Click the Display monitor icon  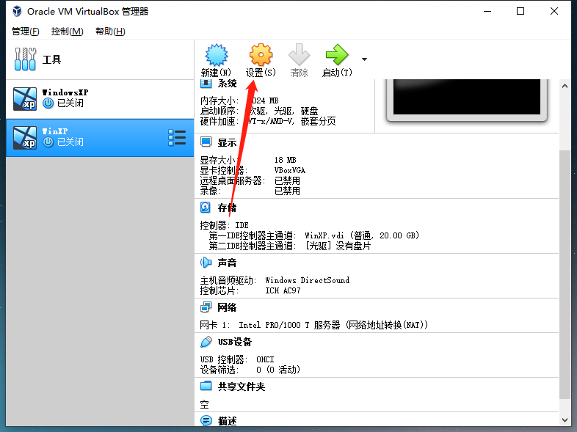tap(206, 142)
